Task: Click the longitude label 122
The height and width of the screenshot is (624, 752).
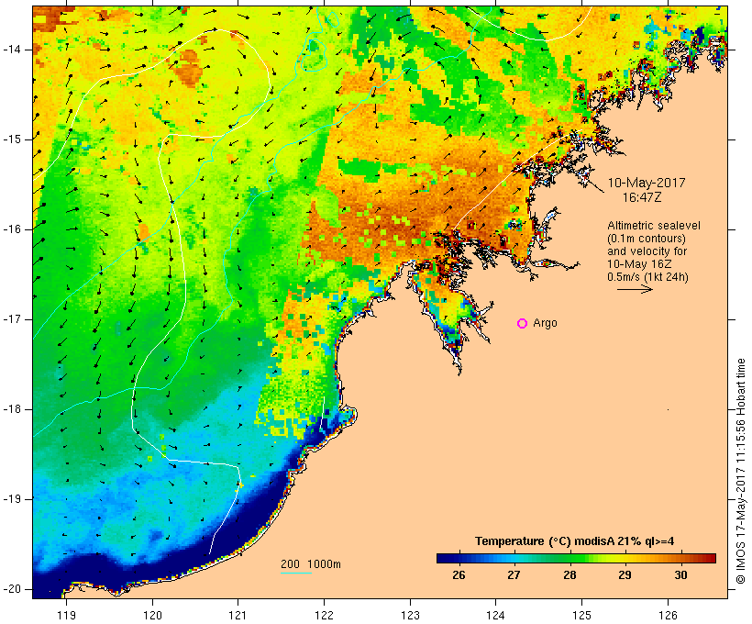Action: 325,616
